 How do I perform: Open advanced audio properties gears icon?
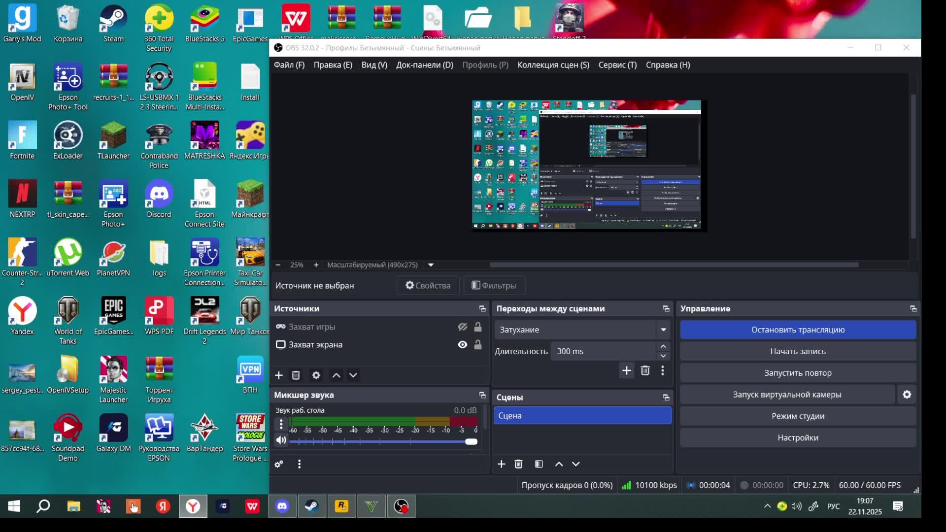click(x=279, y=464)
